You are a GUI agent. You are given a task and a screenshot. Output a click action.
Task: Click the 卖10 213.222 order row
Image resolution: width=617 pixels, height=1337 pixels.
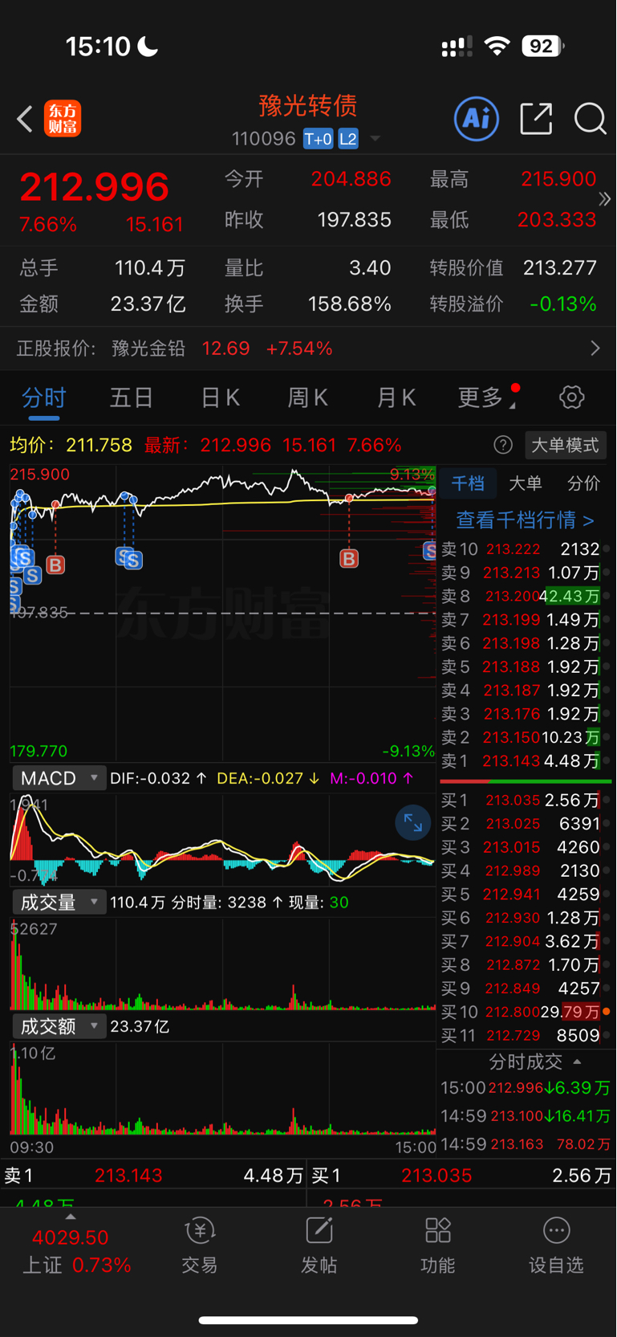coord(526,549)
